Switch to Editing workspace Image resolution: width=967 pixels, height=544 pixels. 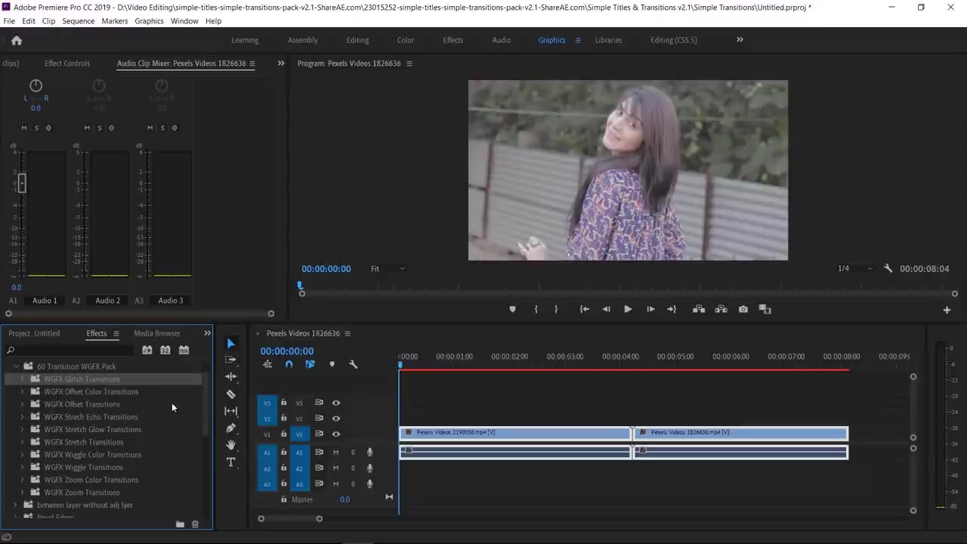[x=357, y=40]
